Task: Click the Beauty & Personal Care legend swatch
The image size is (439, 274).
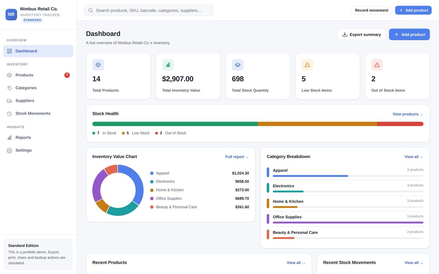Action: [x=152, y=207]
